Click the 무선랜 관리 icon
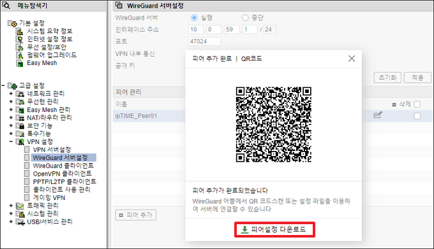This screenshot has height=249, width=434. tap(20, 102)
